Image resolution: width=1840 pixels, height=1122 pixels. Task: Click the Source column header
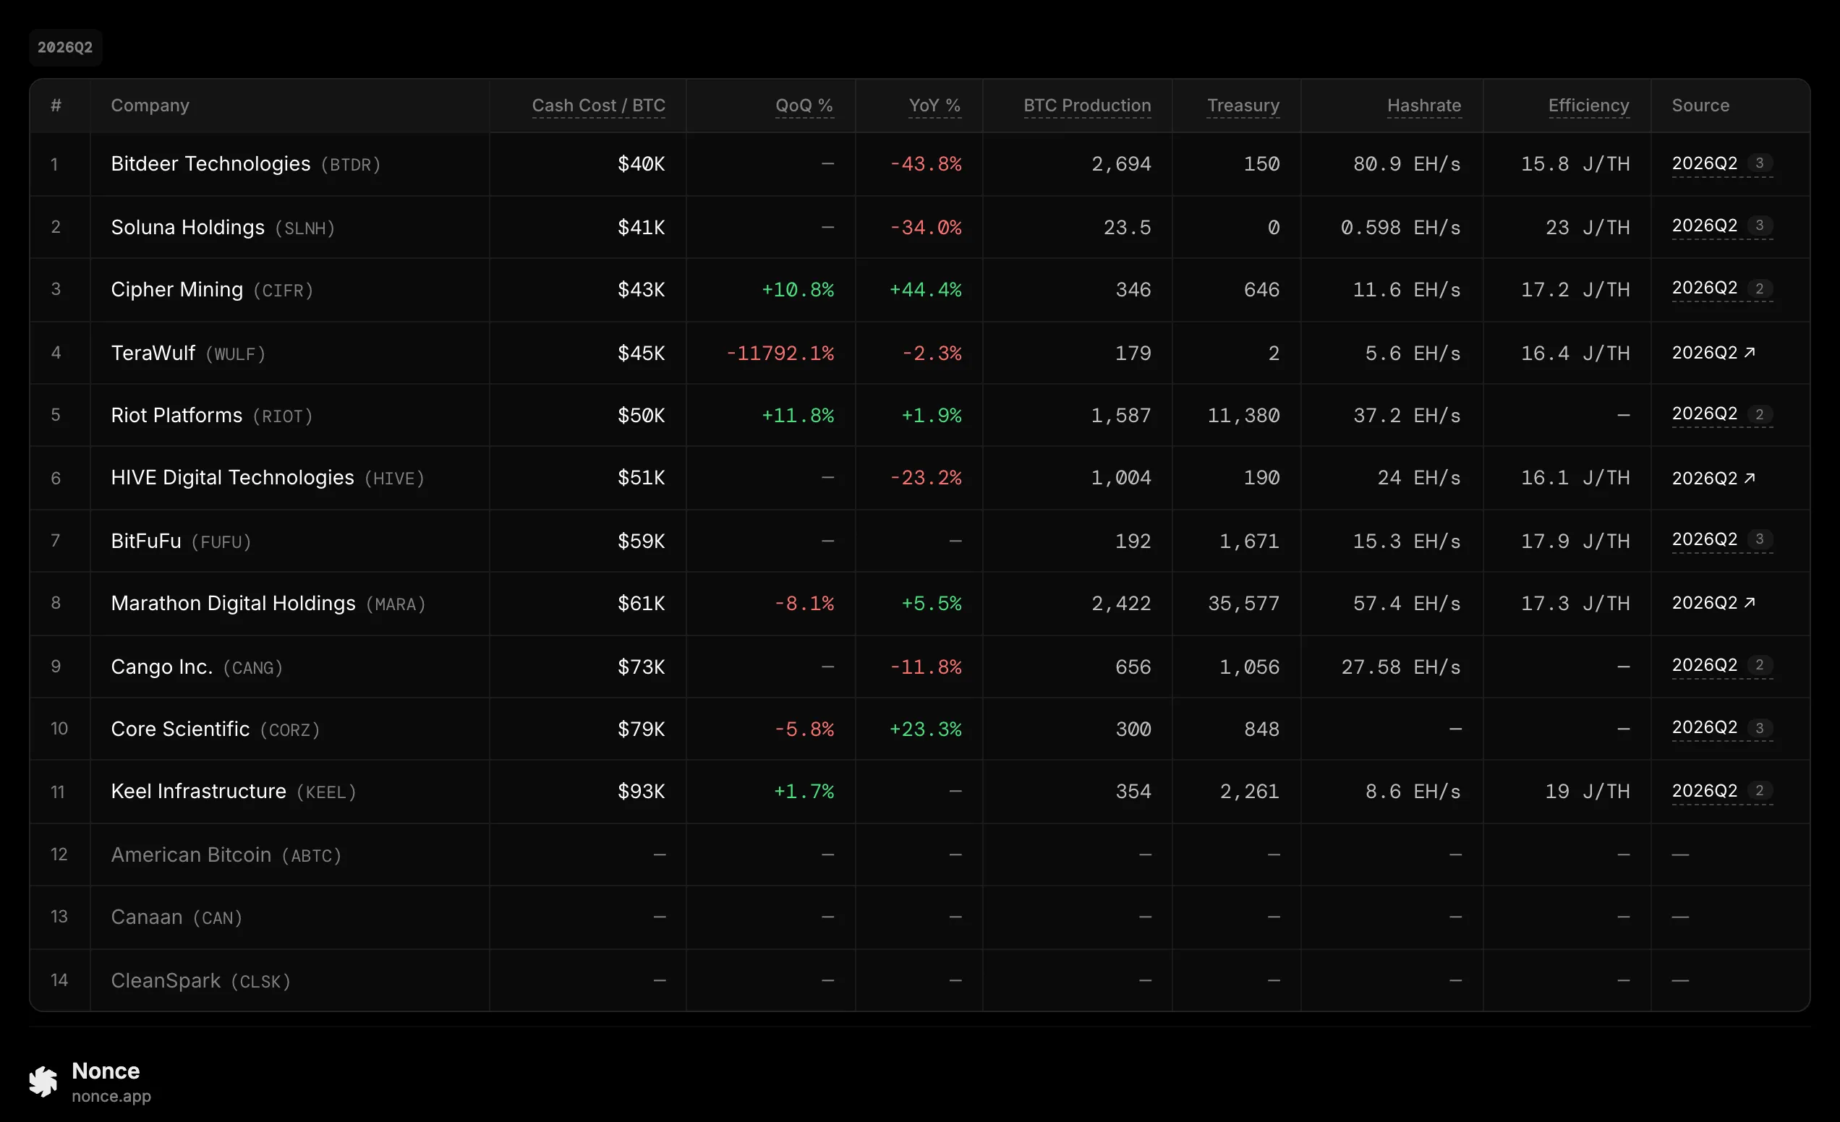tap(1700, 106)
